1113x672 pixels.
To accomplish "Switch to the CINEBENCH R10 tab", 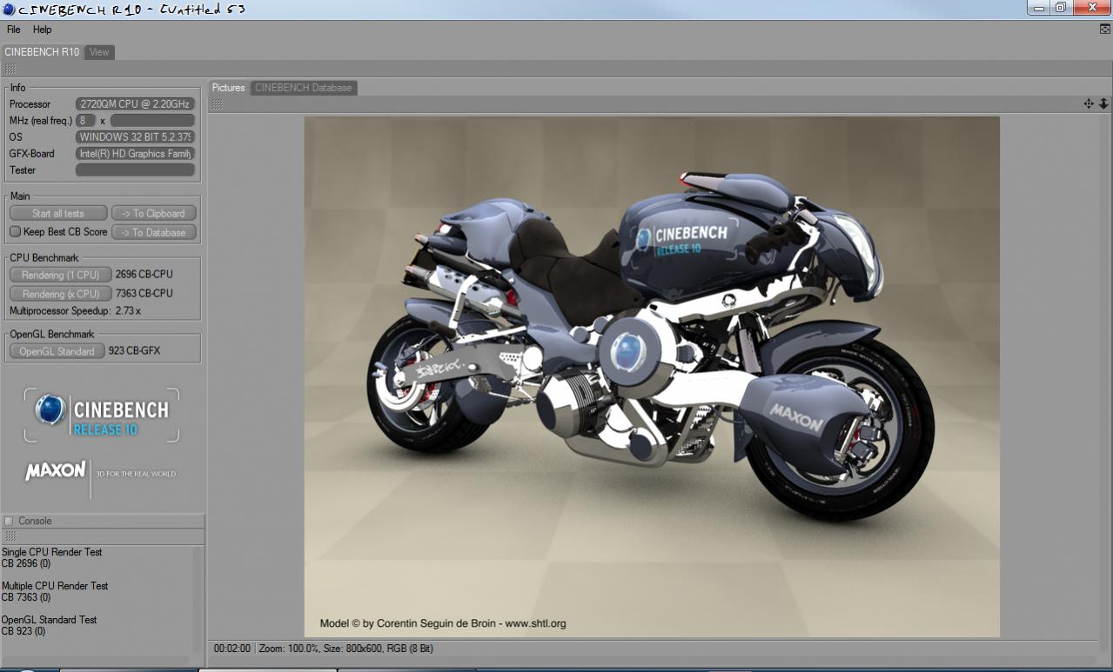I will [x=42, y=52].
